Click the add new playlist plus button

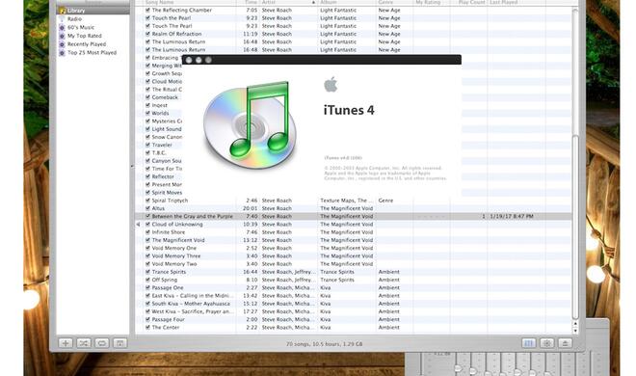click(66, 343)
